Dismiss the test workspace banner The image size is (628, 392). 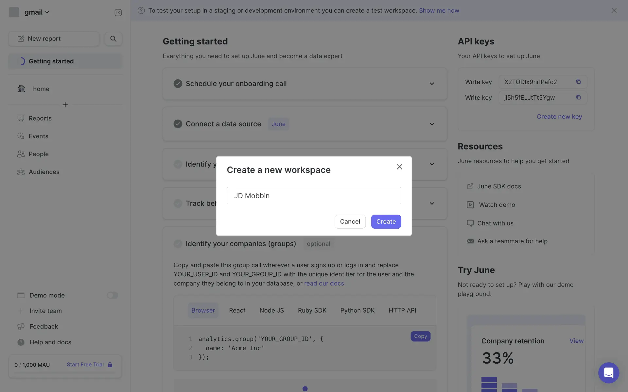(x=614, y=10)
